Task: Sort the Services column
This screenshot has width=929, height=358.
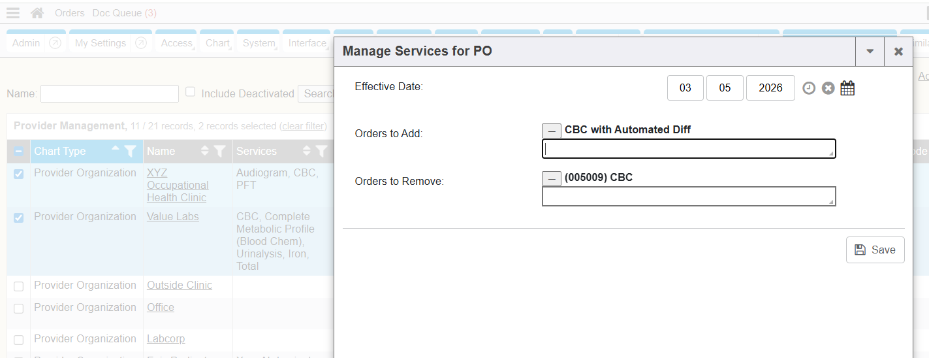Action: [x=307, y=152]
